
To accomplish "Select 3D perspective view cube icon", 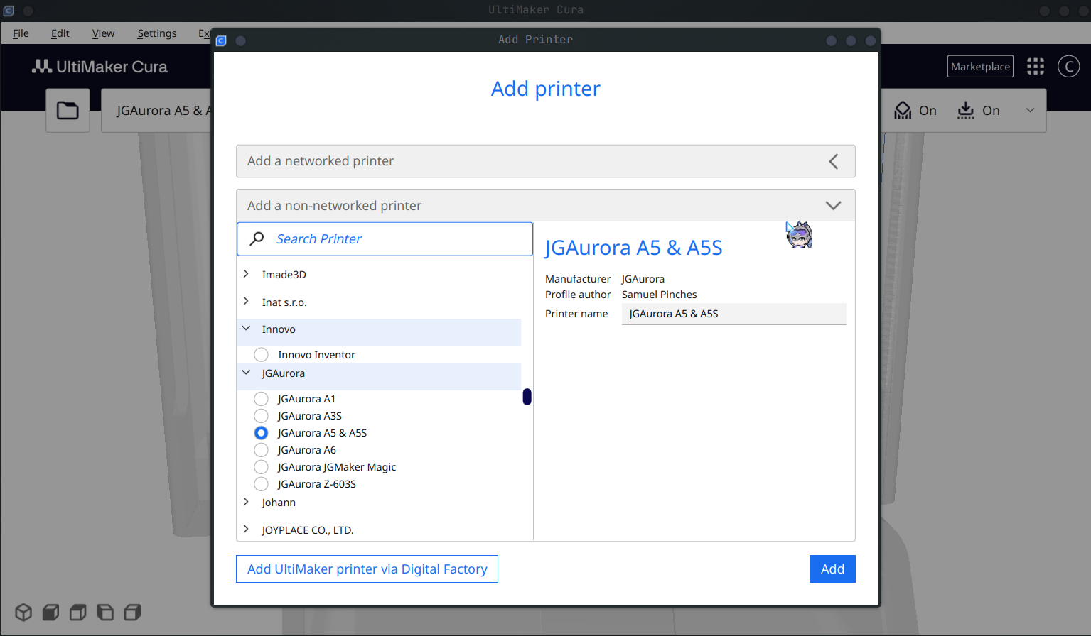I will (x=23, y=612).
